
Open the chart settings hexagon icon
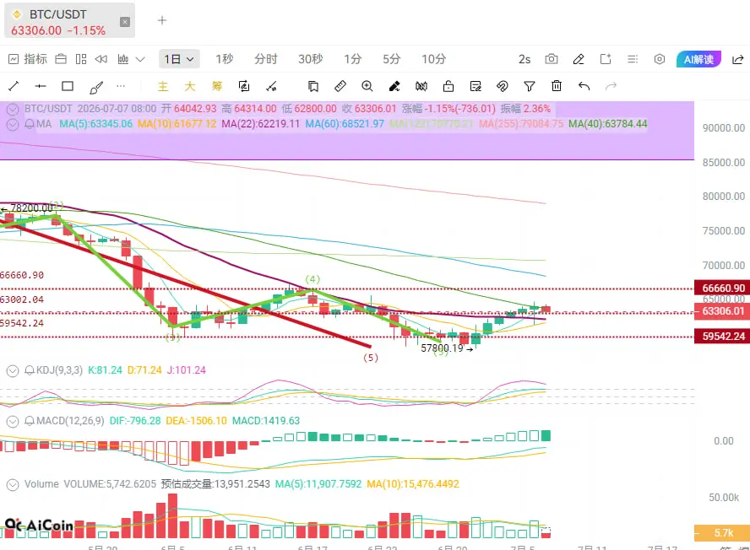tap(660, 59)
